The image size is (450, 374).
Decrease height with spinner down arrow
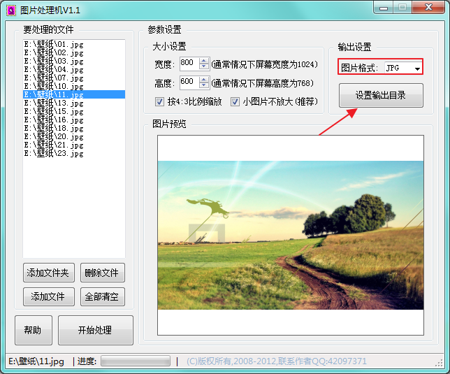point(204,85)
